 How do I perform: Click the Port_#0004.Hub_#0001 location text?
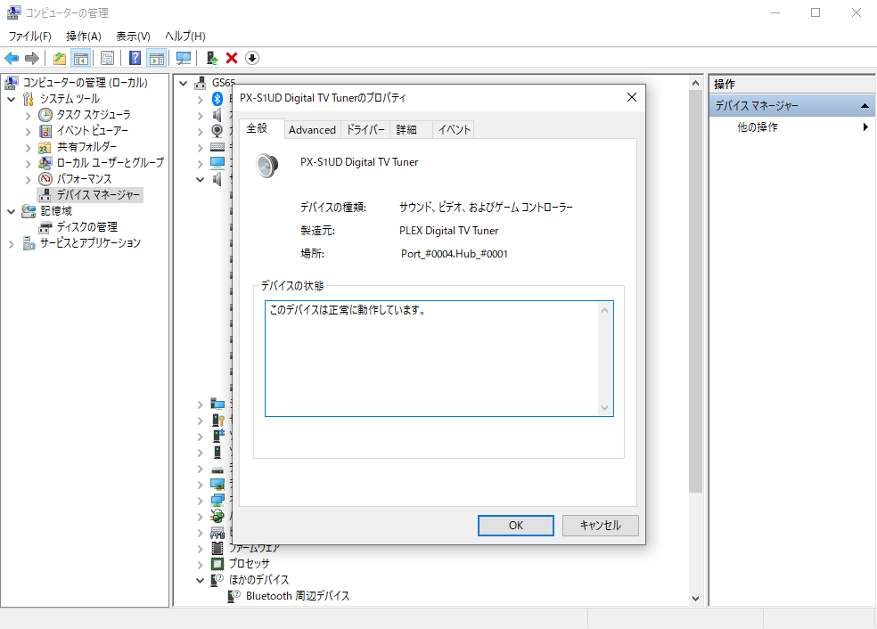point(455,254)
